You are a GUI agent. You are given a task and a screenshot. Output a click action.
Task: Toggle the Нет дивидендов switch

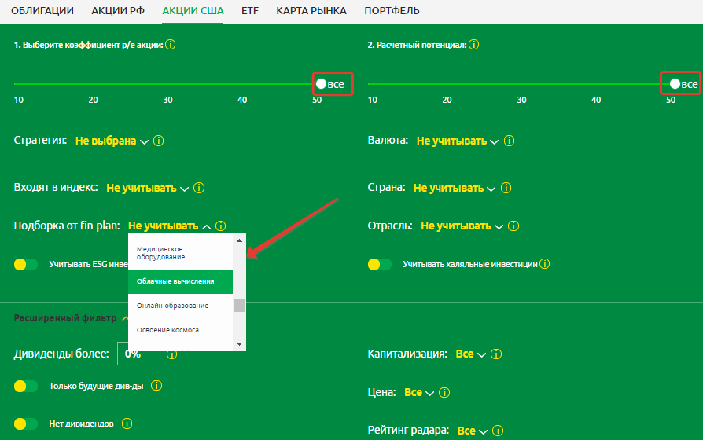[26, 423]
